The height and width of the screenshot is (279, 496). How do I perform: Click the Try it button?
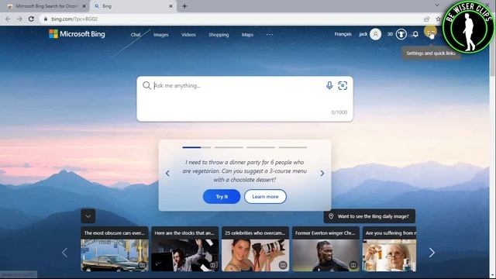pyautogui.click(x=222, y=196)
